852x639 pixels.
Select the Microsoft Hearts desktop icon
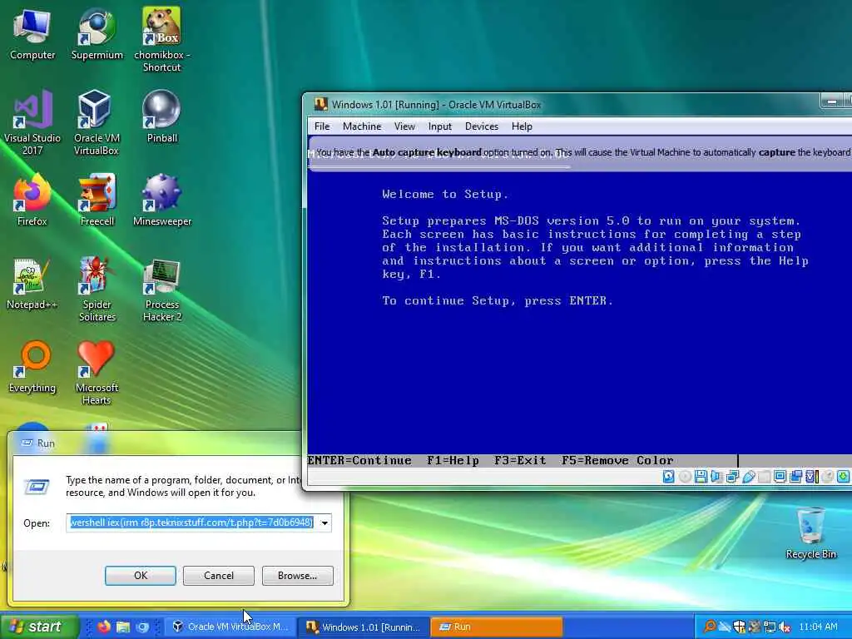point(97,373)
